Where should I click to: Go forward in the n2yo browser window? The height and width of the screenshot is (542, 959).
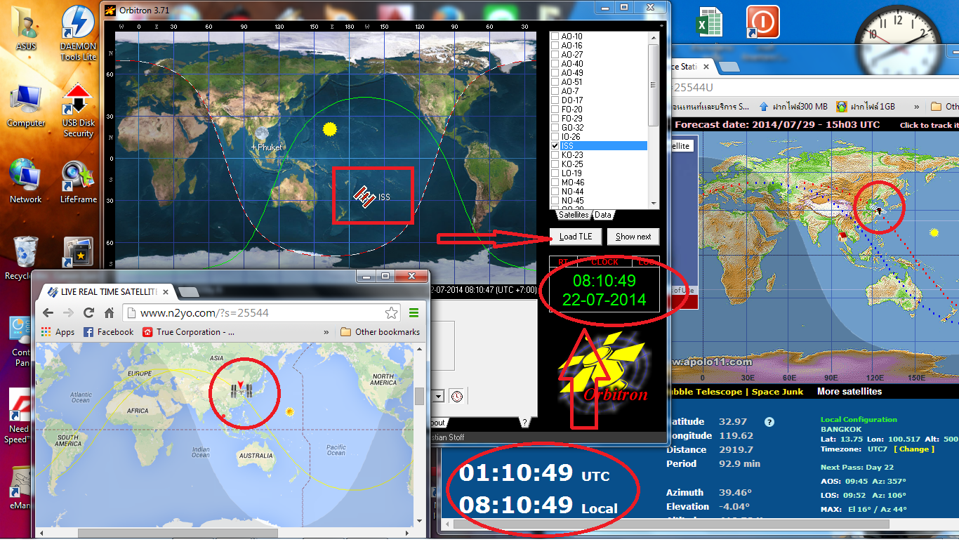[x=68, y=312]
